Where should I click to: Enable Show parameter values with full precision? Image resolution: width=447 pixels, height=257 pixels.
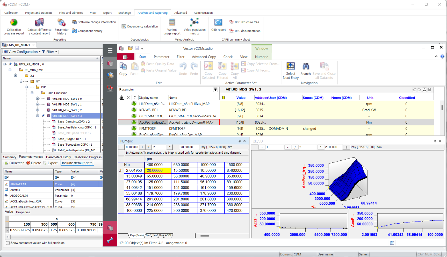point(8,243)
